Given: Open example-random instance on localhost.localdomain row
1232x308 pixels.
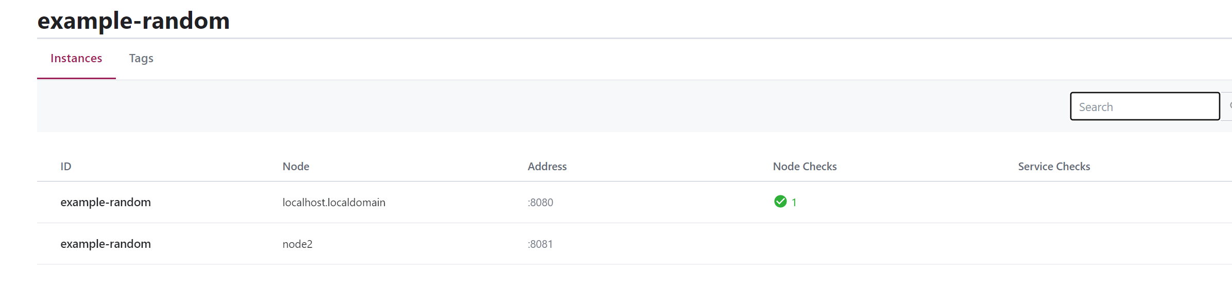Looking at the screenshot, I should [x=106, y=203].
